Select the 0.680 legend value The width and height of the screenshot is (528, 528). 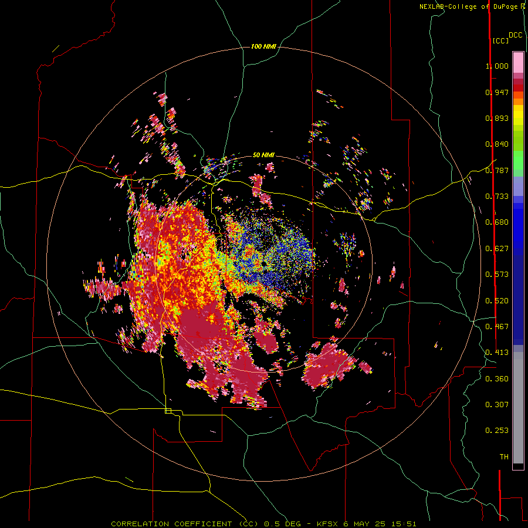[497, 222]
